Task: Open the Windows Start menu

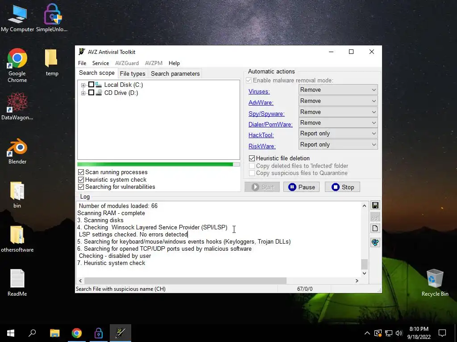Action: (11, 333)
